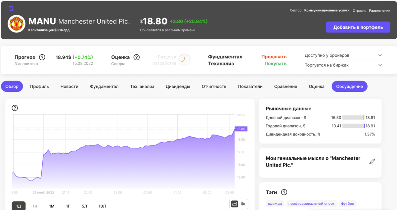Open the Оценка tab
Image resolution: width=397 pixels, height=210 pixels.
pos(317,86)
